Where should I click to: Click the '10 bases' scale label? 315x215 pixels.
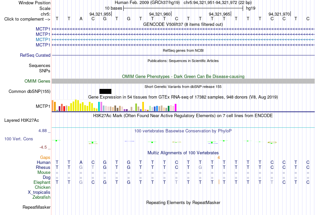tap(113, 8)
